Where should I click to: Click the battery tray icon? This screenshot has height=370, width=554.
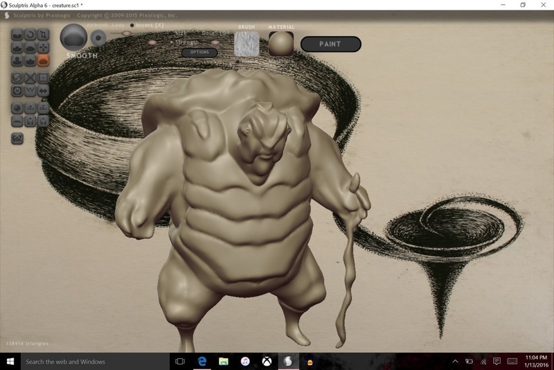(x=470, y=362)
